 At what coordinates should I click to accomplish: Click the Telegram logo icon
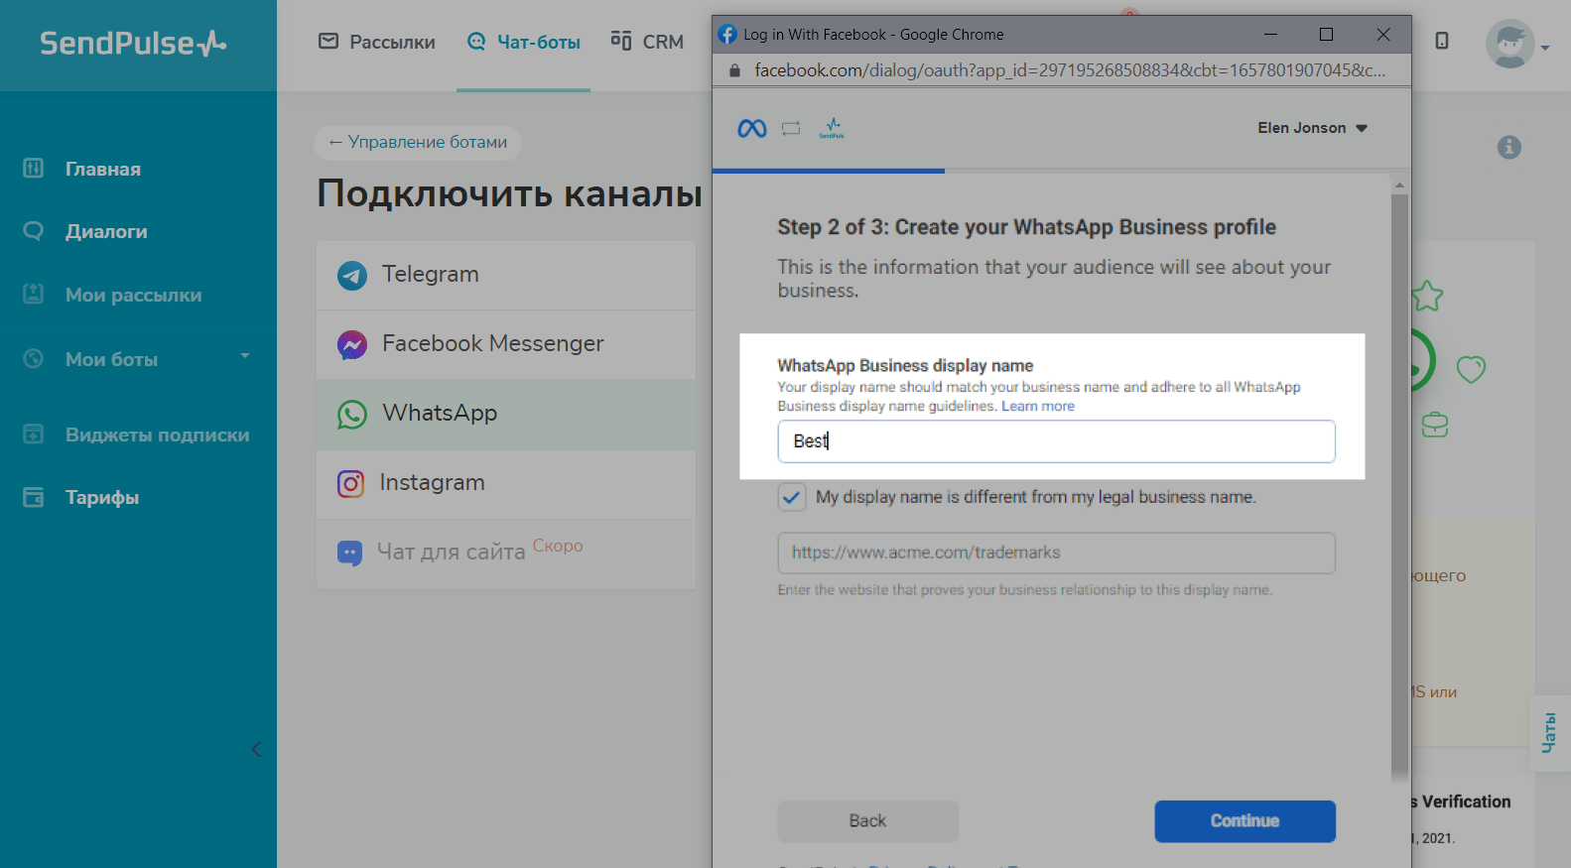click(352, 275)
